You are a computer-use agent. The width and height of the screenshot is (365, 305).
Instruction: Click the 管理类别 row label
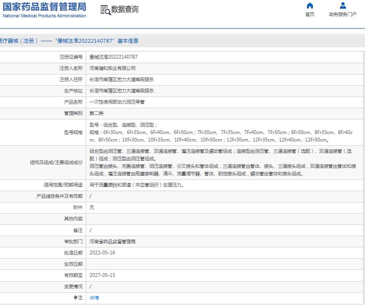click(73, 113)
